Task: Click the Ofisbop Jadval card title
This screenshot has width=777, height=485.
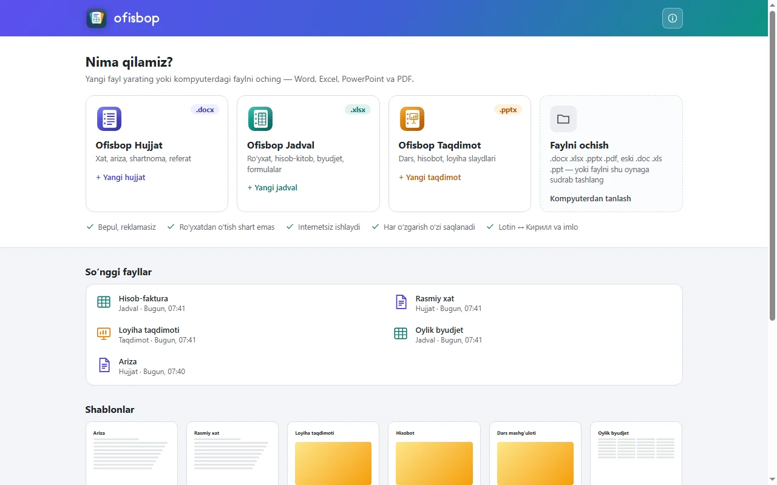Action: pos(280,145)
